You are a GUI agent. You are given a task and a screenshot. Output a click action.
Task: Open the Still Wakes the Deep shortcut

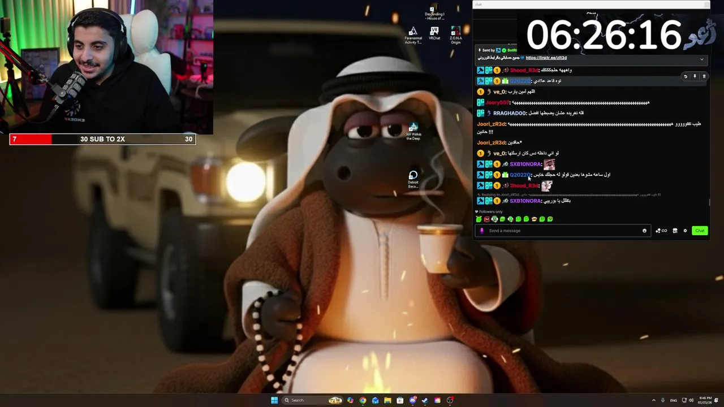click(x=413, y=132)
